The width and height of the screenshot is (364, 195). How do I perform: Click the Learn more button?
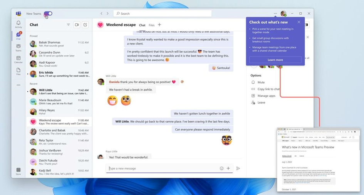(x=275, y=60)
